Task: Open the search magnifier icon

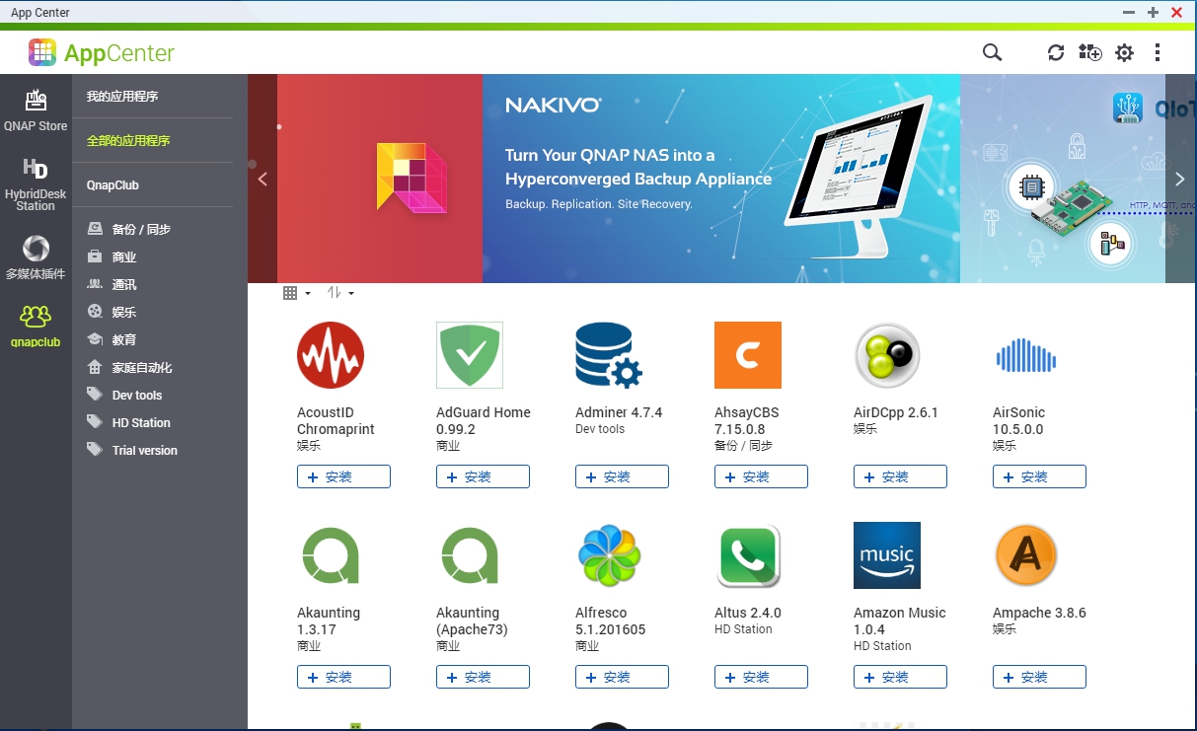Action: pos(992,52)
